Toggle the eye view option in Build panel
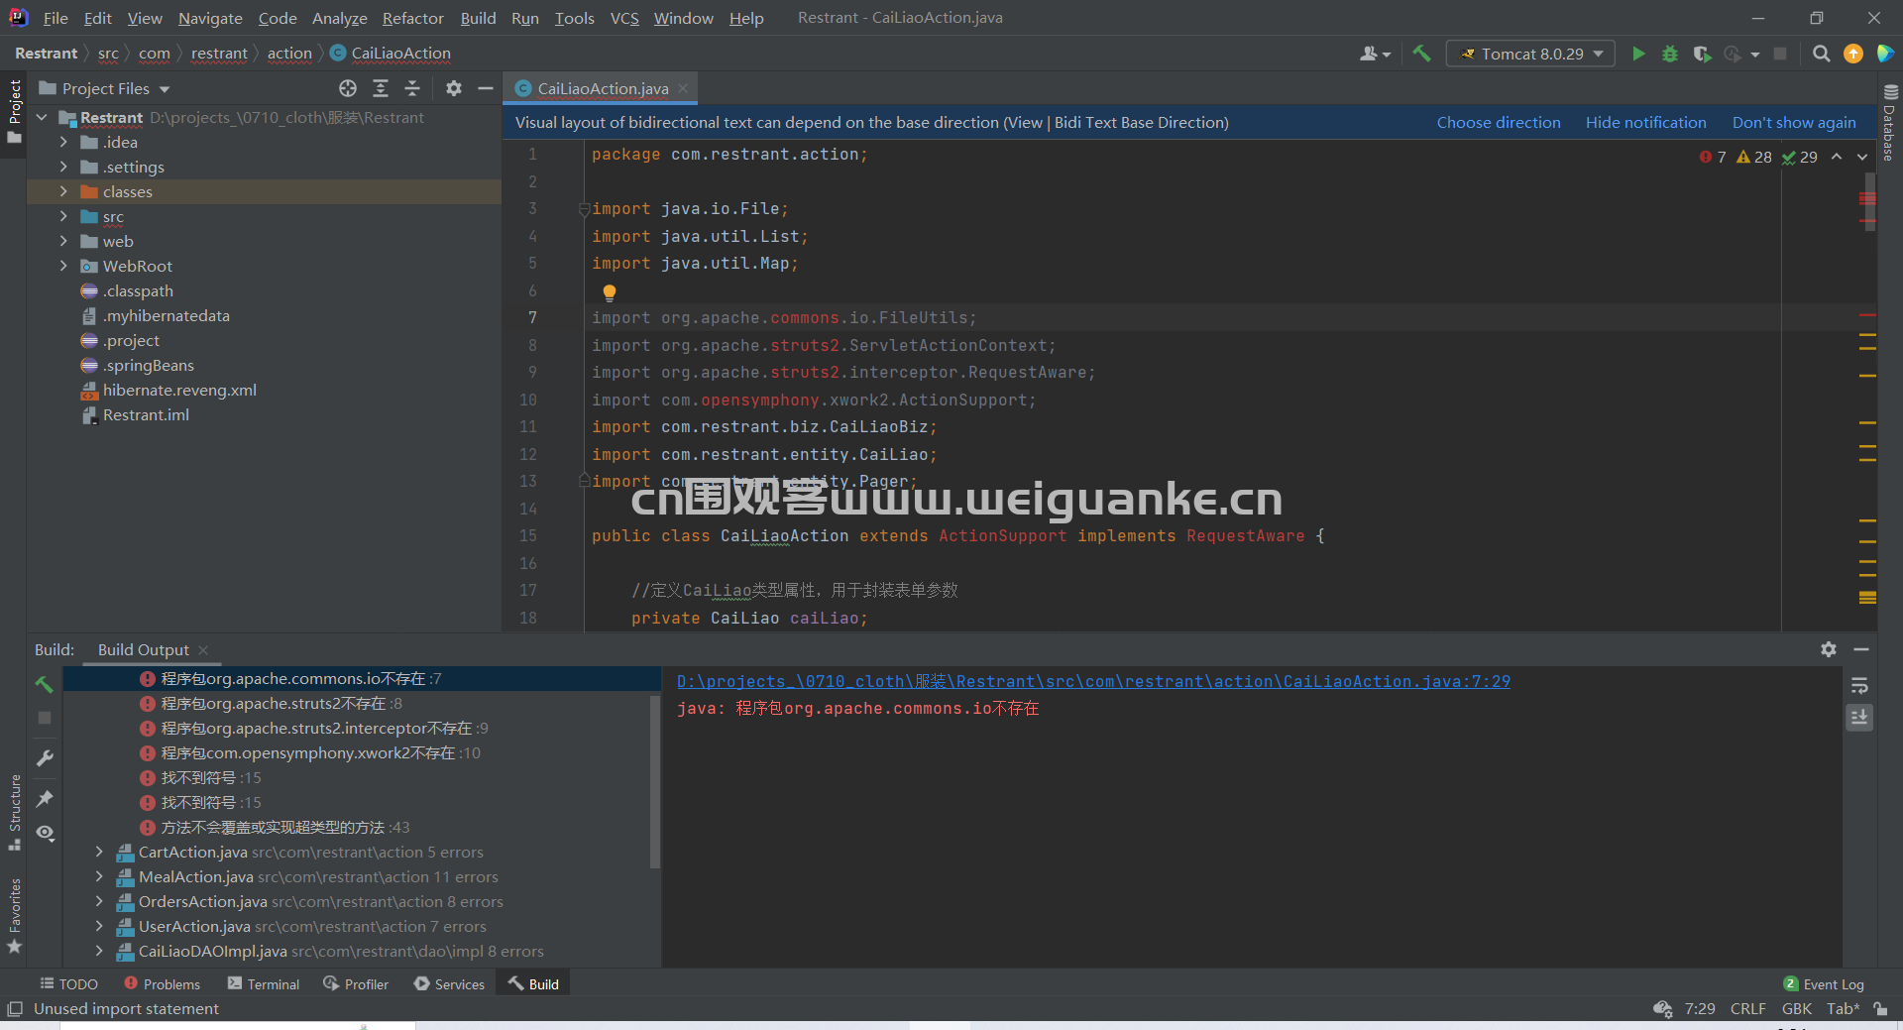The height and width of the screenshot is (1030, 1903). [45, 833]
